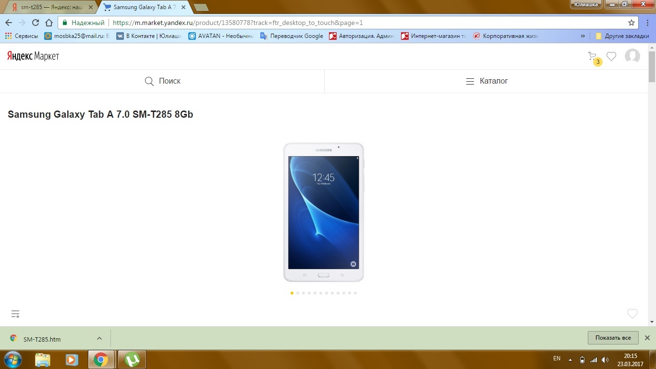Viewport: 656px width, 369px height.
Task: Switch EN input language indicator
Action: click(x=557, y=358)
